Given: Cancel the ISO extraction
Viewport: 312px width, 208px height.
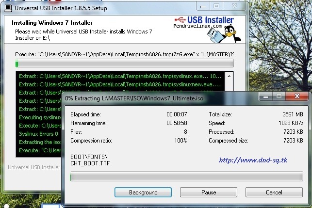Looking at the screenshot, I should pyautogui.click(x=274, y=192).
